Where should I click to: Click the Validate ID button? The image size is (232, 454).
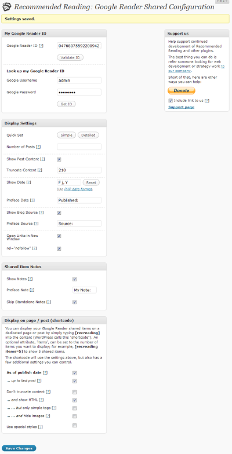pos(70,58)
